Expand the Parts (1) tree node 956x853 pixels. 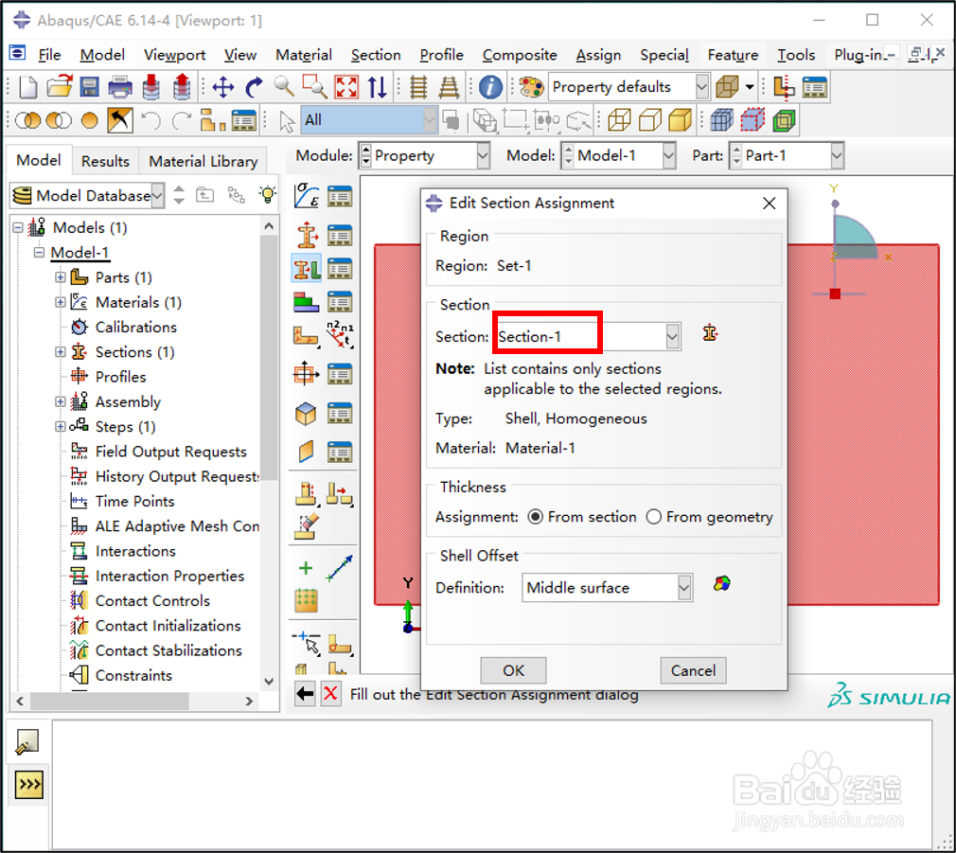pos(60,277)
